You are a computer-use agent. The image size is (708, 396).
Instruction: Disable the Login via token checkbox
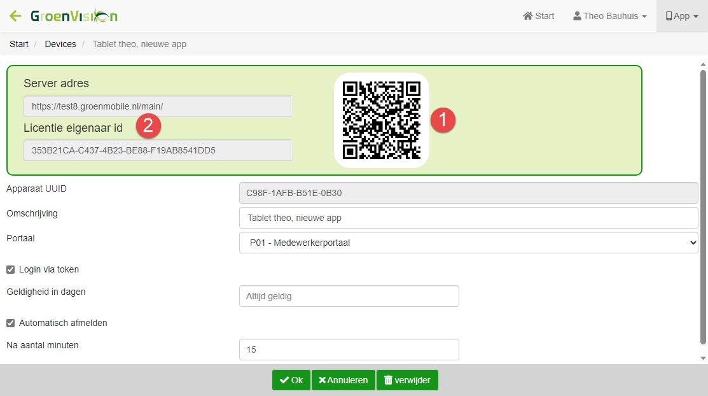tap(10, 269)
